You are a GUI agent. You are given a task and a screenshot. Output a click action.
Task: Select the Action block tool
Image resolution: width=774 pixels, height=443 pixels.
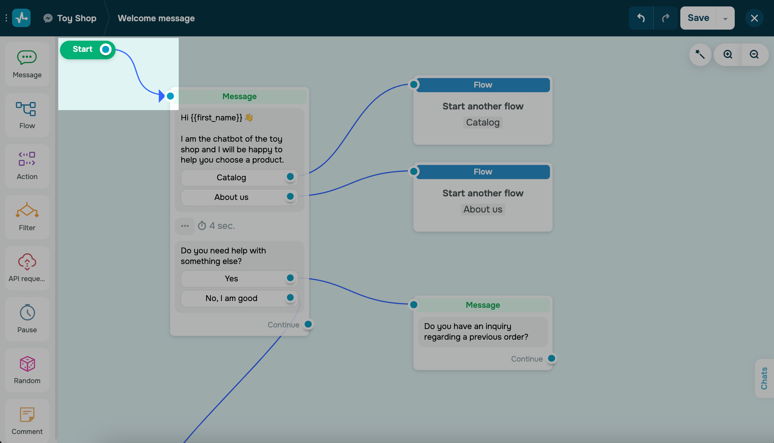tap(27, 166)
